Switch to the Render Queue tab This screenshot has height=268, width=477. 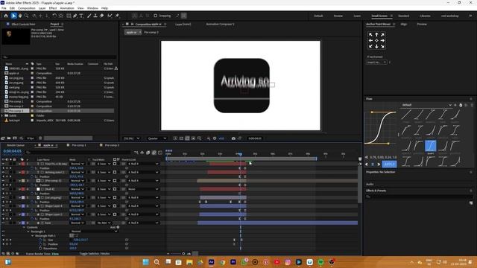tap(16, 145)
